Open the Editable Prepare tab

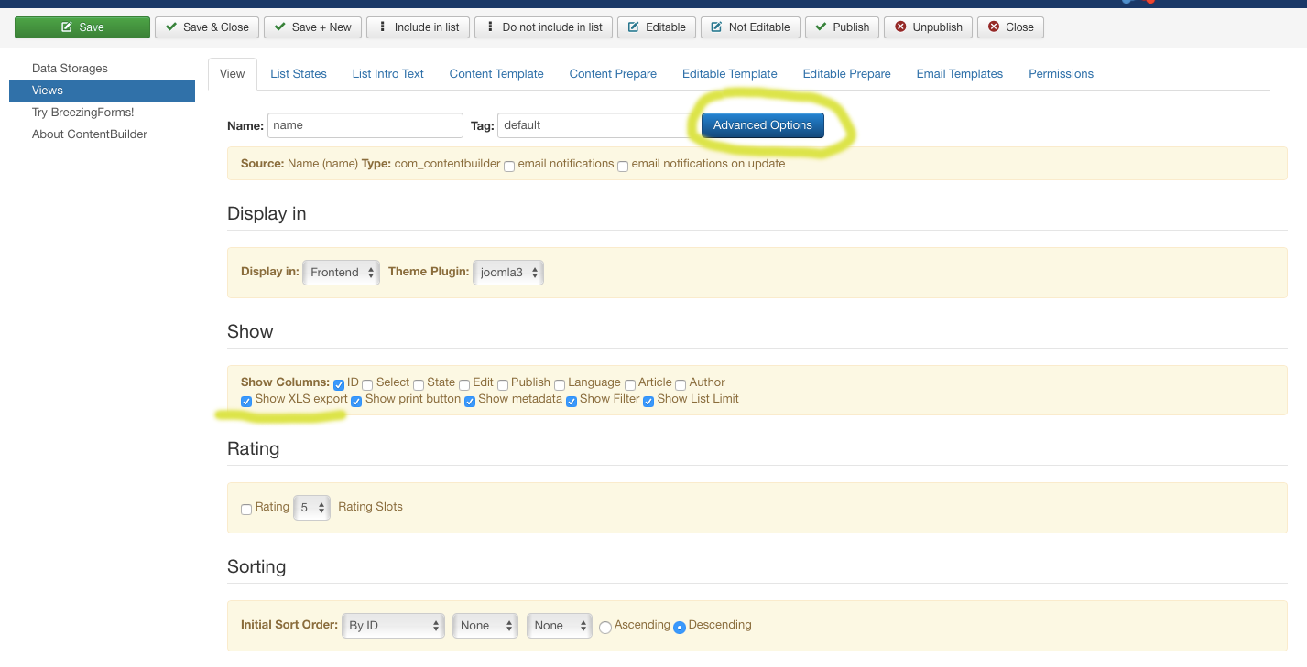point(847,74)
